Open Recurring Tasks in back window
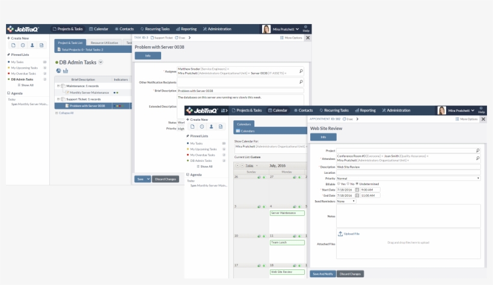Image resolution: width=493 pixels, height=285 pixels. coord(155,29)
